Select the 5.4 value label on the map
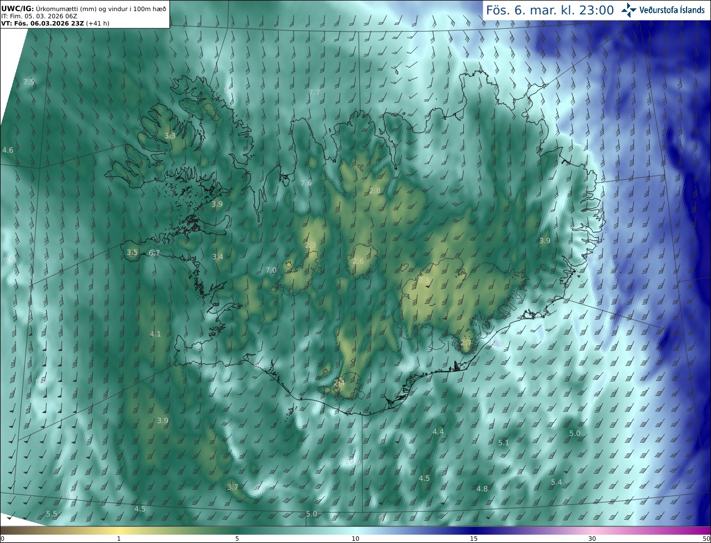 557,482
